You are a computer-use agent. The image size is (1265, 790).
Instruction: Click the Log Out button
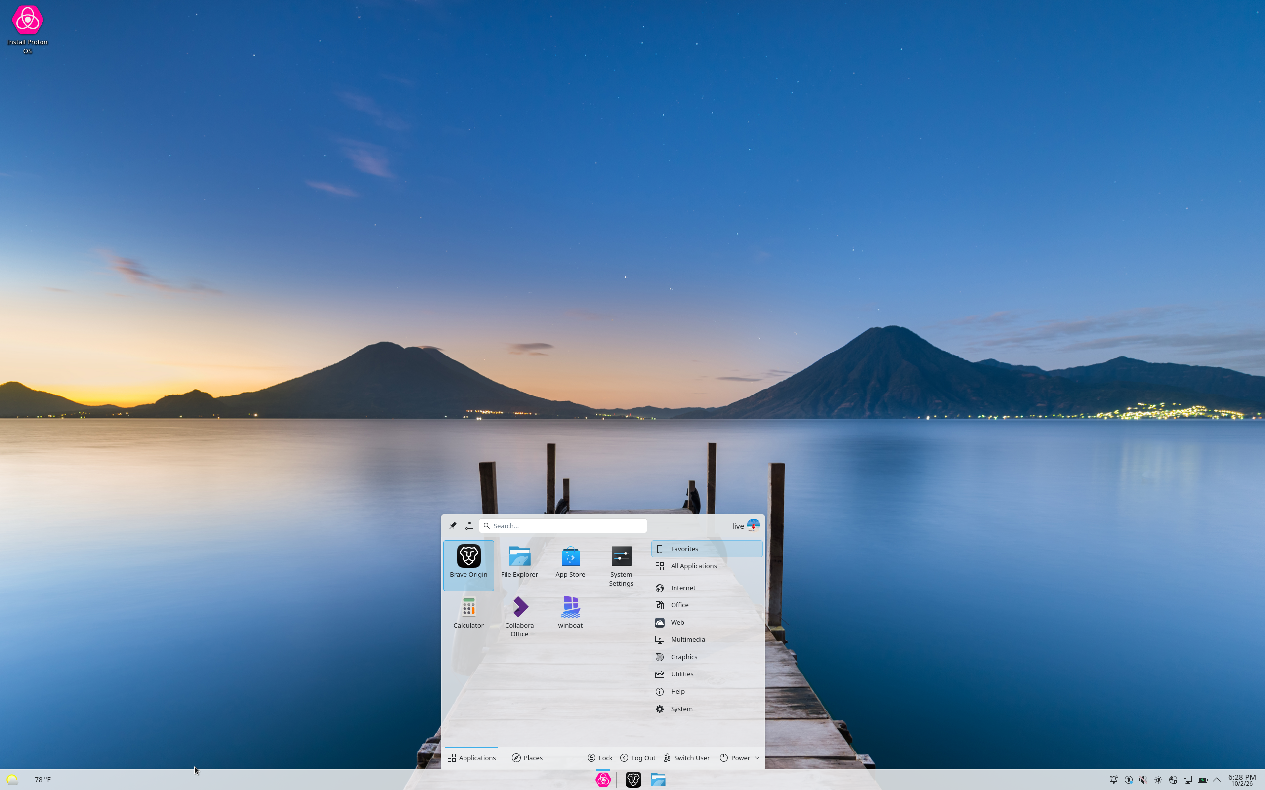(637, 757)
